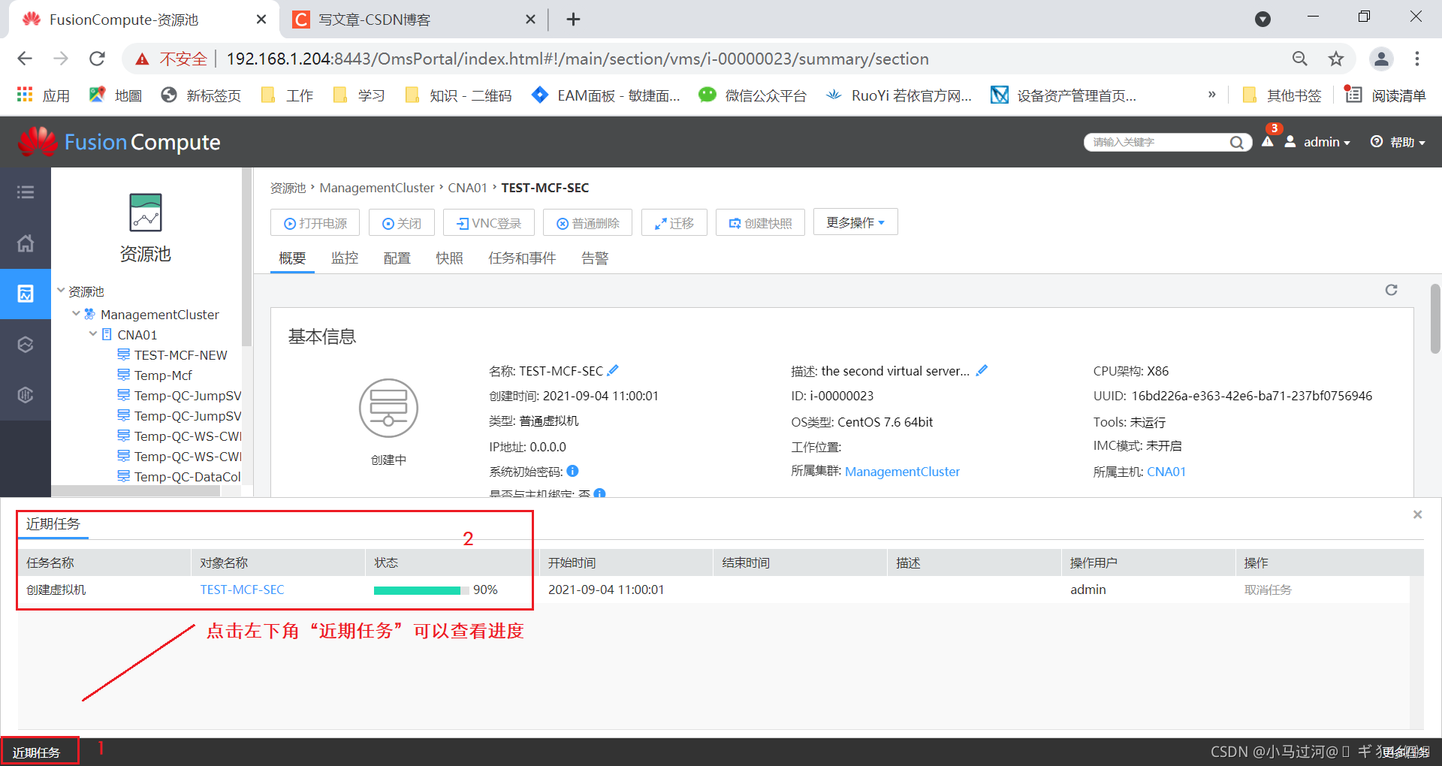Open the ManagementCluster cluster link

point(902,471)
